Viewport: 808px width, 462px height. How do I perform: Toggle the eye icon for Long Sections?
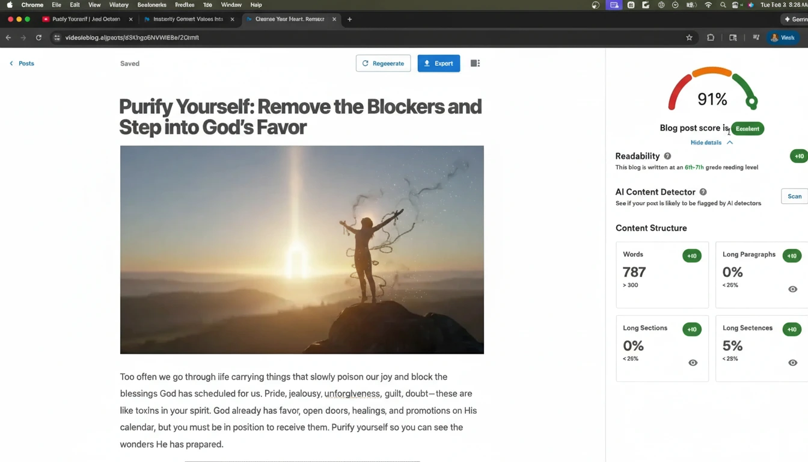[693, 363]
